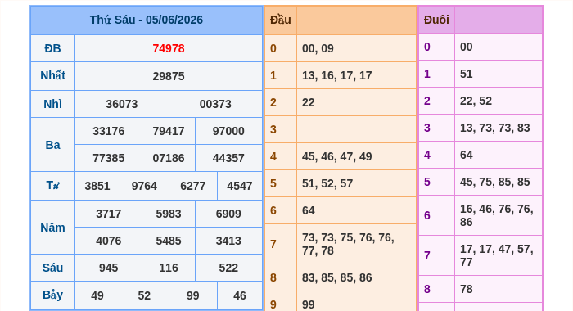Viewport: 573px width, 311px height.
Task: Click Đuôi row 5 values 45, 75, 85, 85
Action: 494,183
